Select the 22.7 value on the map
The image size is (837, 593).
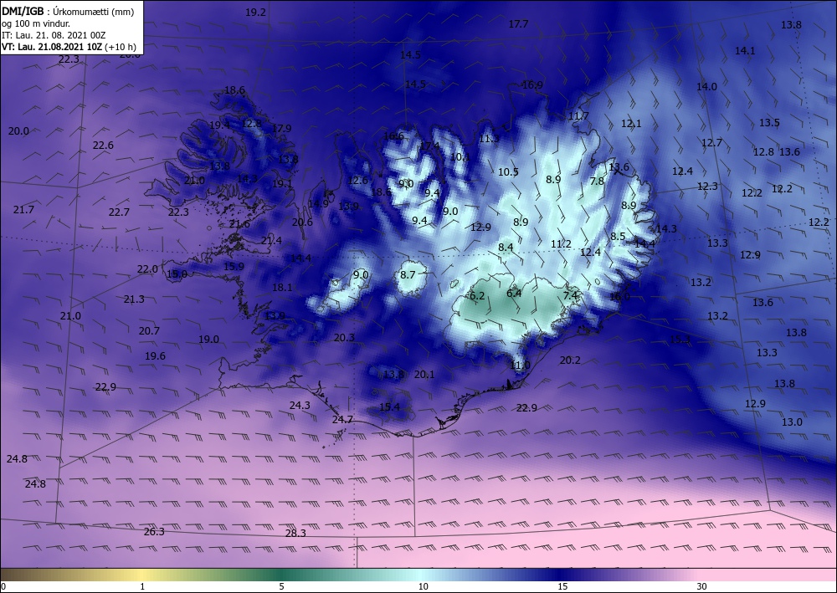pyautogui.click(x=119, y=212)
